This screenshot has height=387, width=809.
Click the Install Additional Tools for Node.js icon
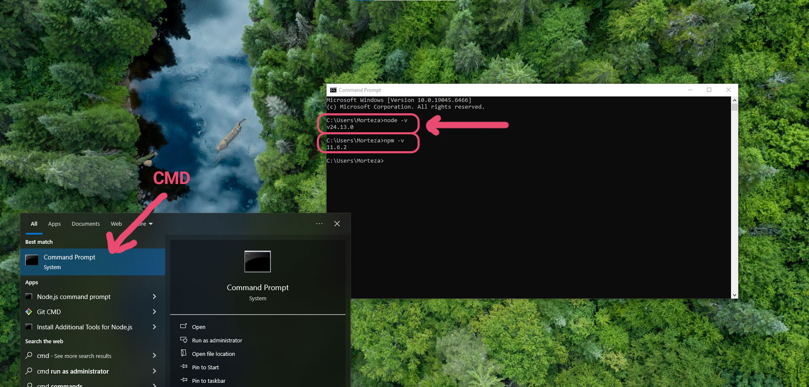(29, 327)
